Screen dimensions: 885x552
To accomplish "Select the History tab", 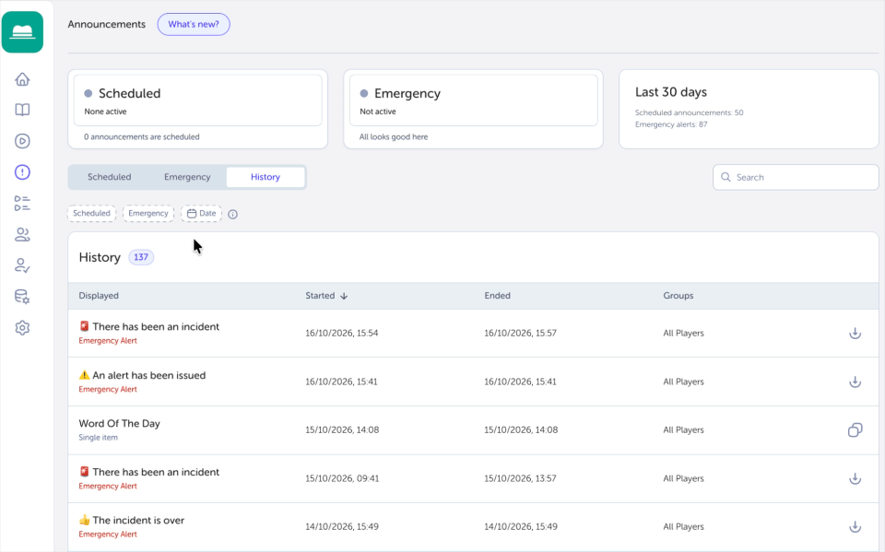I will coord(265,177).
